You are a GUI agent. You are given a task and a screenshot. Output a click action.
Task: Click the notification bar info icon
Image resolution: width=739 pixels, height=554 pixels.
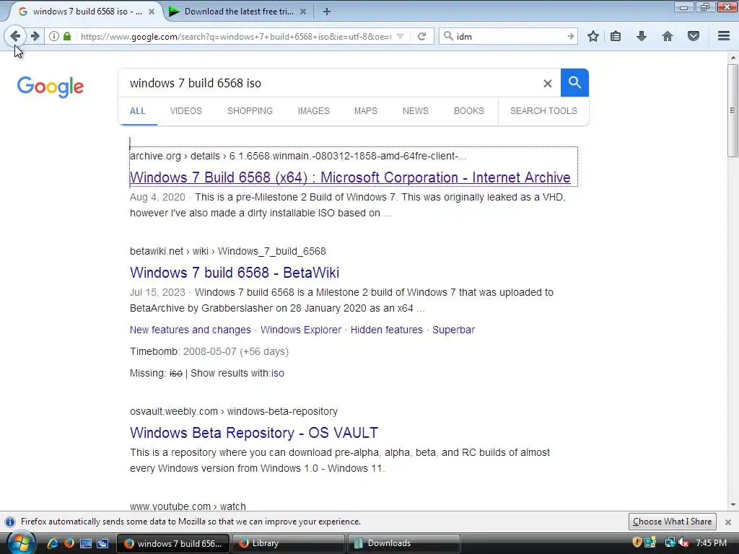pos(10,522)
